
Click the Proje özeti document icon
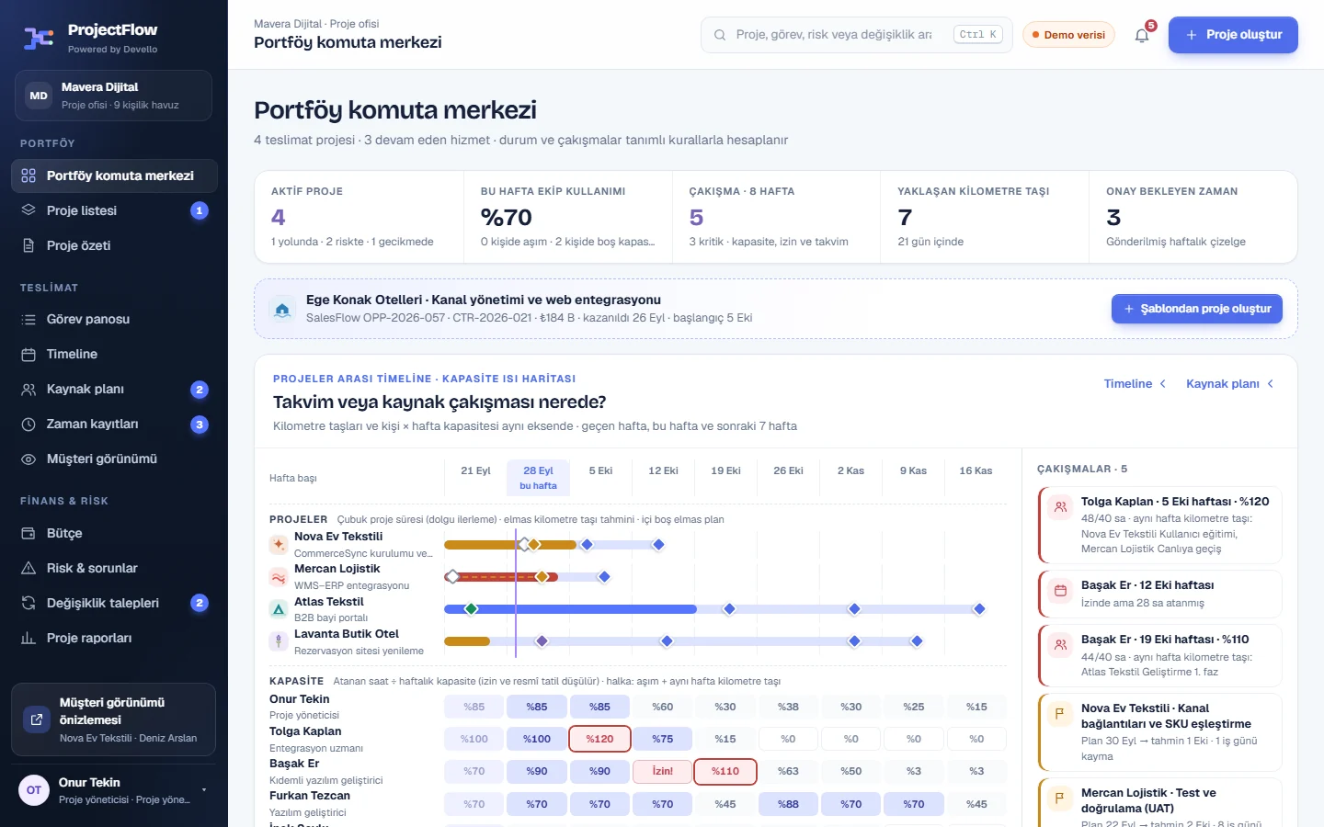point(29,245)
